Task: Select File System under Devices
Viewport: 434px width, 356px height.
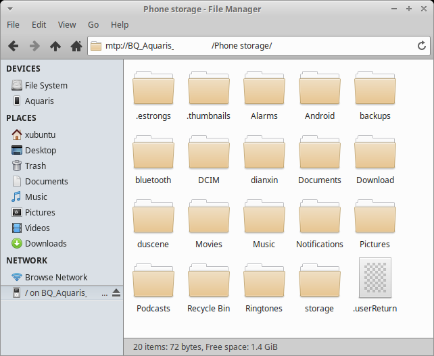Action: 46,85
